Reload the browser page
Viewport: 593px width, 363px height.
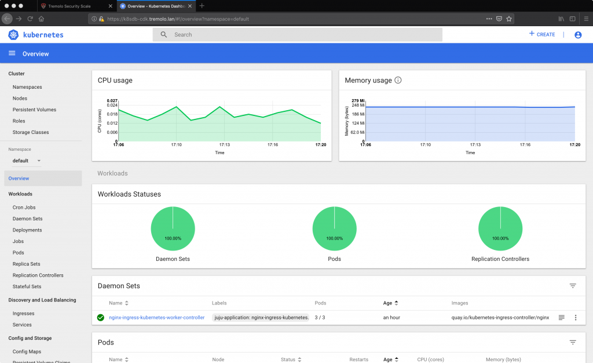30,19
